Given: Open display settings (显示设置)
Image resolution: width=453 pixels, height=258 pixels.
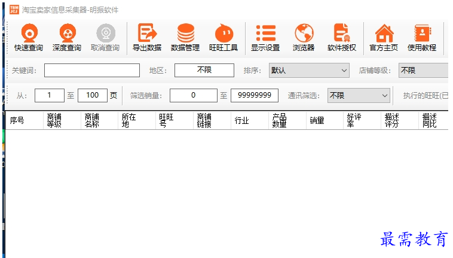Looking at the screenshot, I should (265, 38).
